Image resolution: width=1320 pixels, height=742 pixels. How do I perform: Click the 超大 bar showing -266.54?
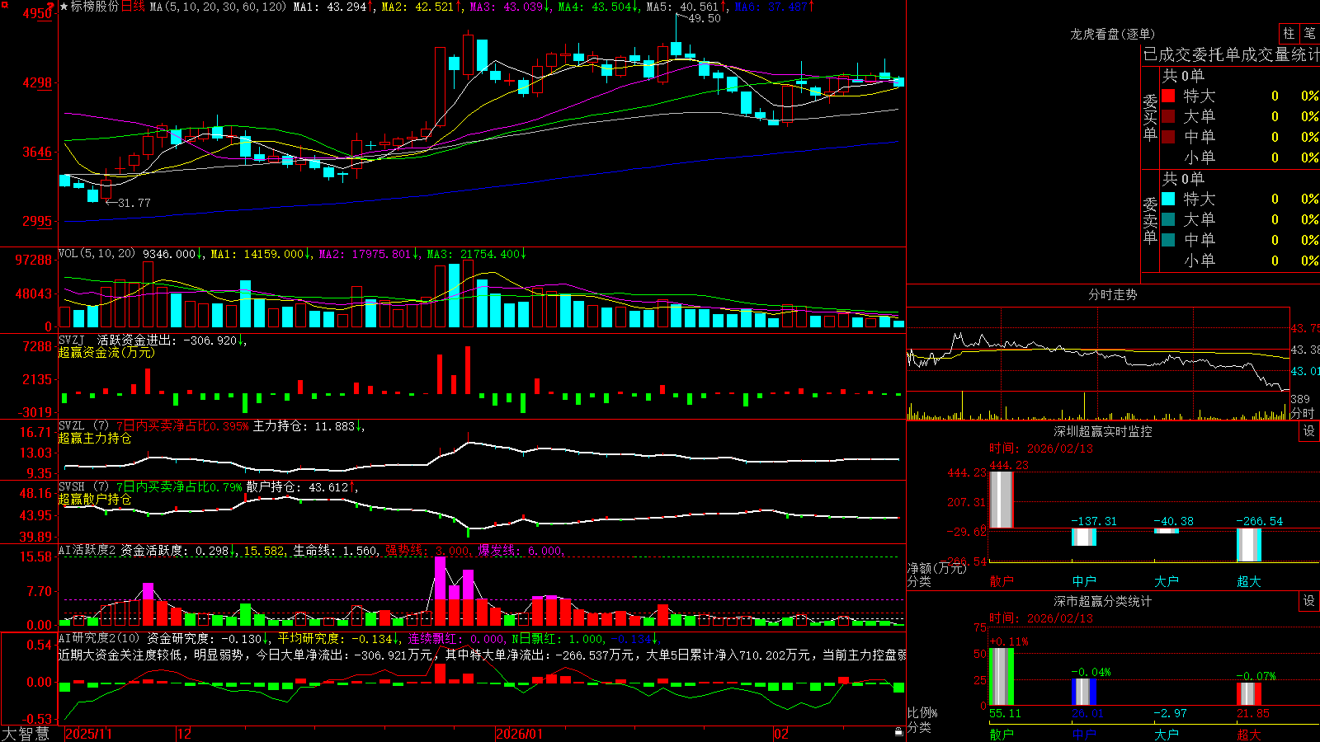pyautogui.click(x=1249, y=545)
